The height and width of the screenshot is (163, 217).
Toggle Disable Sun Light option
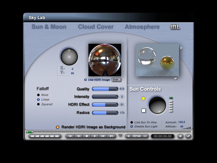144,126
